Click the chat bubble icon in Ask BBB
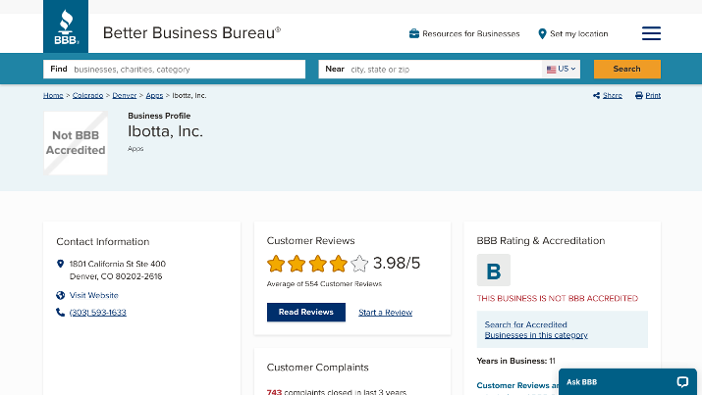Screen dimensions: 702x395 (x=682, y=382)
